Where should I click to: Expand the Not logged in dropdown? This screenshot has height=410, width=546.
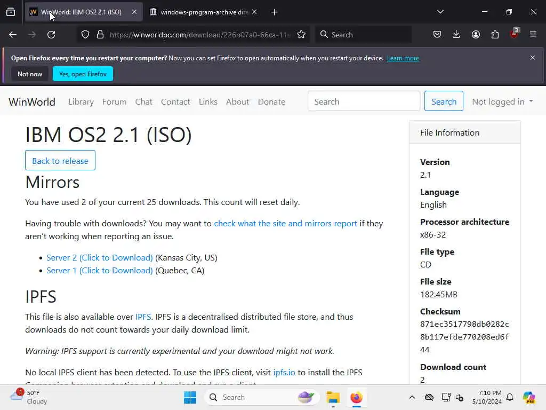502,101
